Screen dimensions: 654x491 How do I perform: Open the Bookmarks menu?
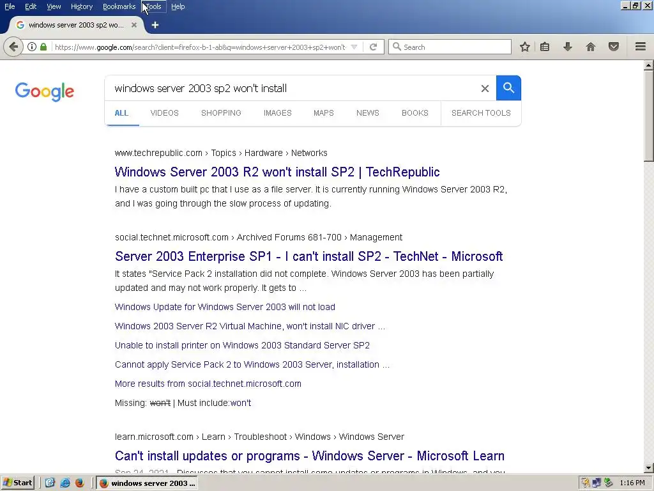tap(119, 6)
